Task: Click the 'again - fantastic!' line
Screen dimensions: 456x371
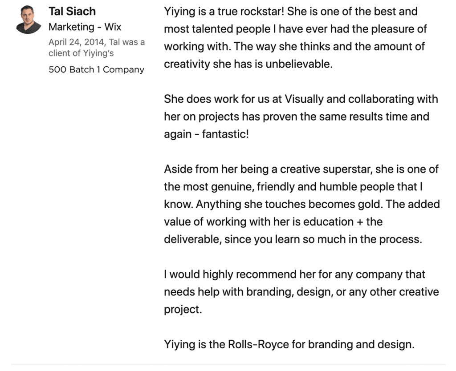Action: tap(207, 134)
